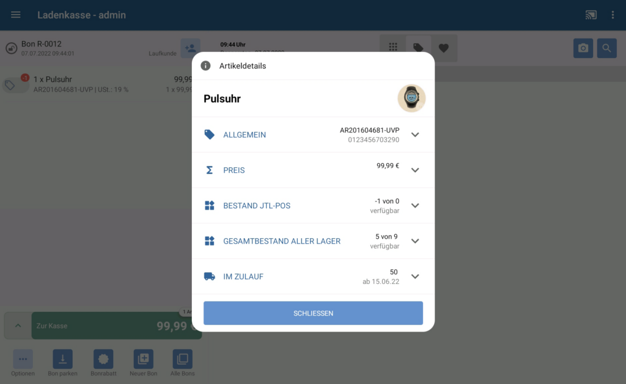The width and height of the screenshot is (626, 384).
Task: Expand the IM ZULAUF section
Action: (313, 277)
